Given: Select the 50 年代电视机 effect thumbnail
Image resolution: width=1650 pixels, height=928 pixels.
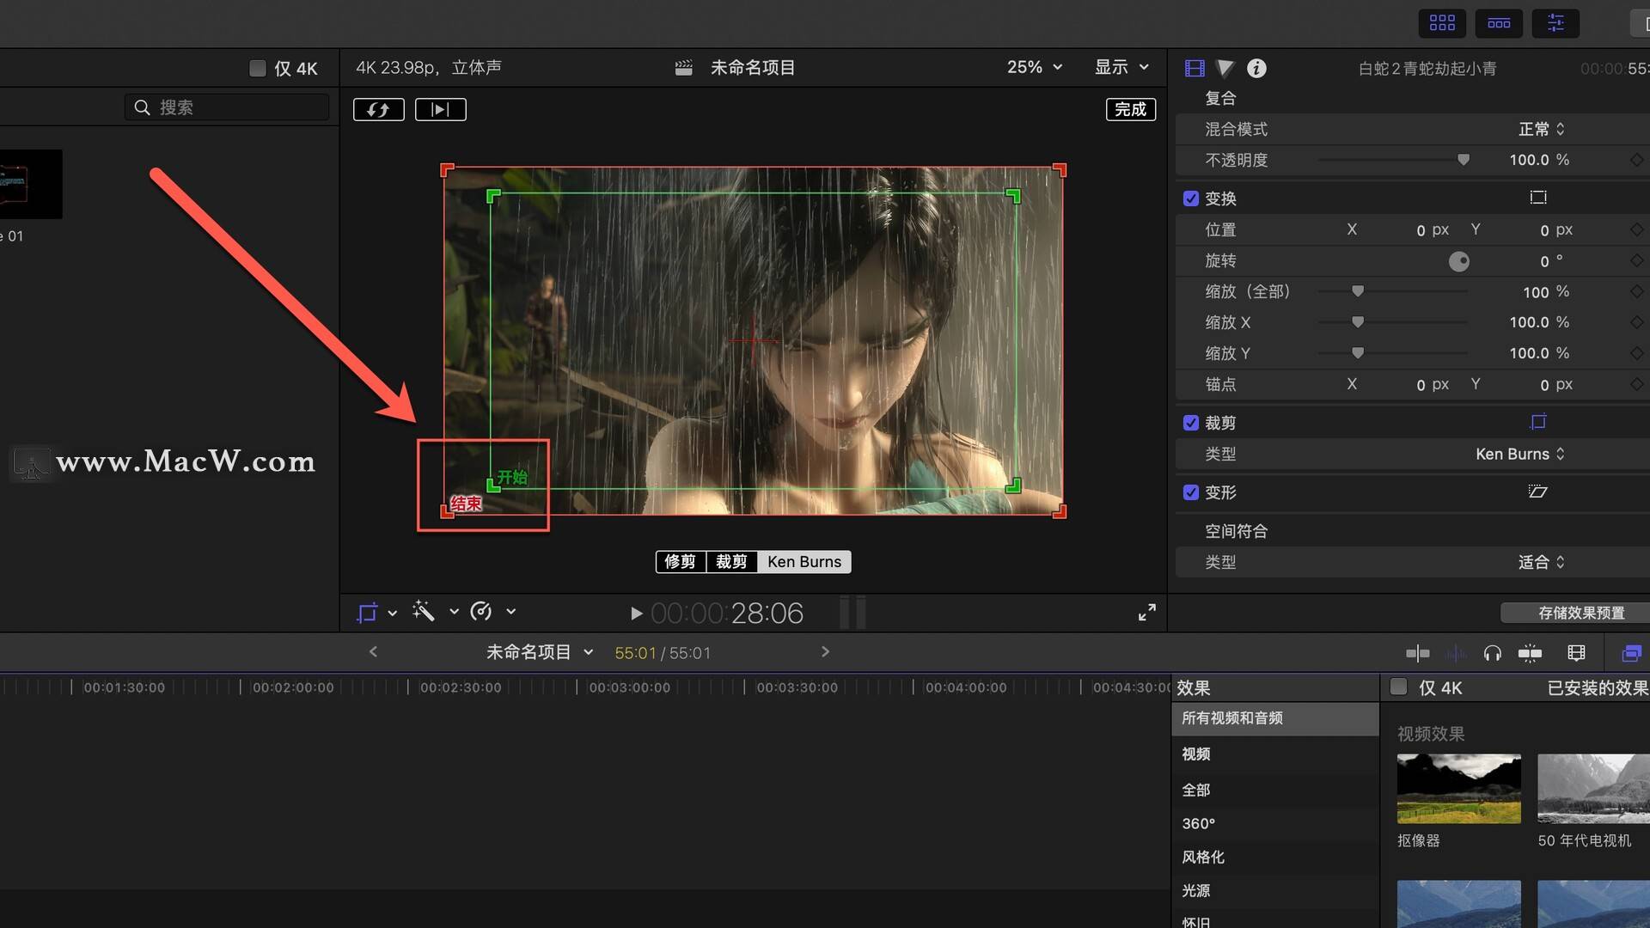Looking at the screenshot, I should pos(1593,789).
